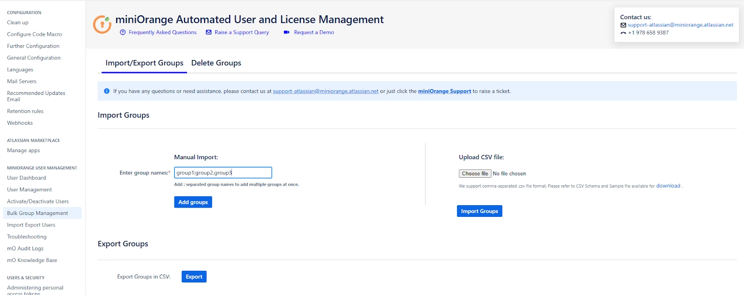The image size is (744, 295).
Task: Click the envelope icon beside Raise a Support Query
Action: [x=209, y=32]
